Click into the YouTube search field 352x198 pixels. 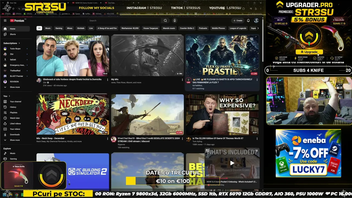[x=125, y=21]
